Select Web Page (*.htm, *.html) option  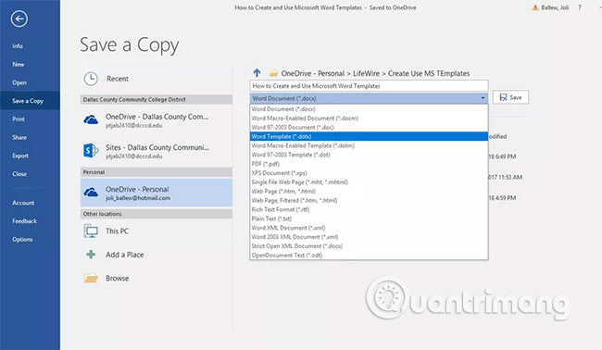click(x=369, y=191)
